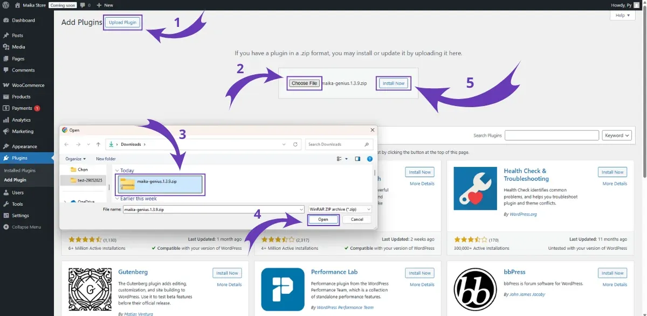Click the Products icon in the sidebar
The image size is (647, 316).
(6, 97)
